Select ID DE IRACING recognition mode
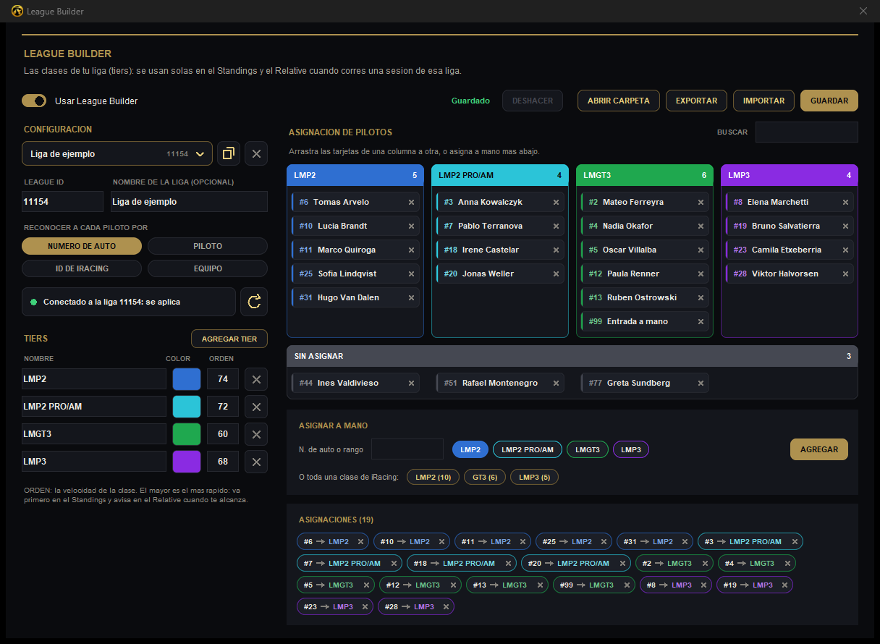Image resolution: width=880 pixels, height=644 pixels. click(82, 268)
